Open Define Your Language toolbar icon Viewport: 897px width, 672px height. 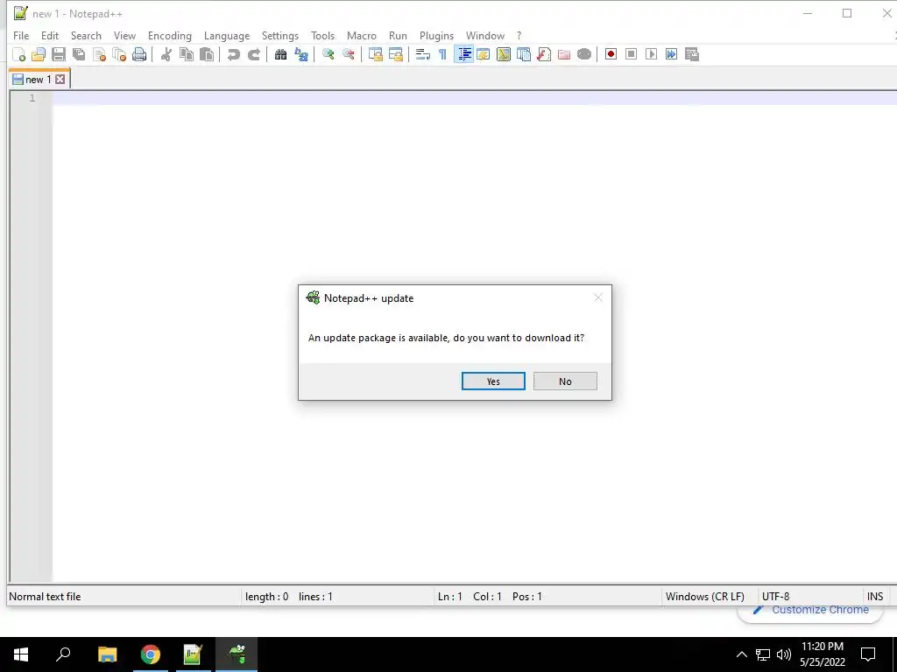tap(484, 55)
